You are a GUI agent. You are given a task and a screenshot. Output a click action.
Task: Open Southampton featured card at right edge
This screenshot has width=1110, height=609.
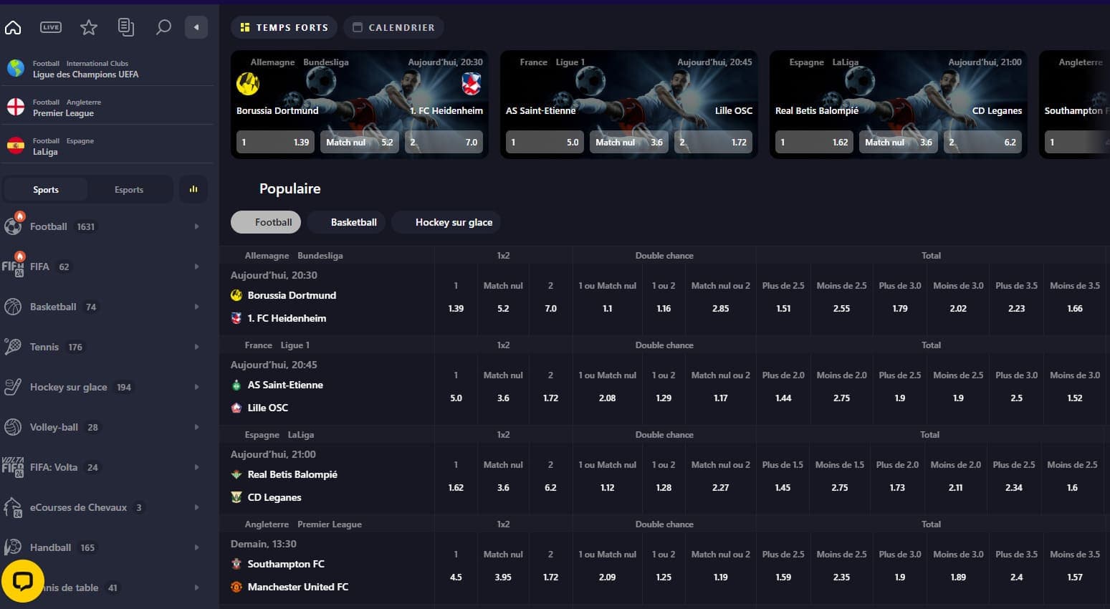1074,104
